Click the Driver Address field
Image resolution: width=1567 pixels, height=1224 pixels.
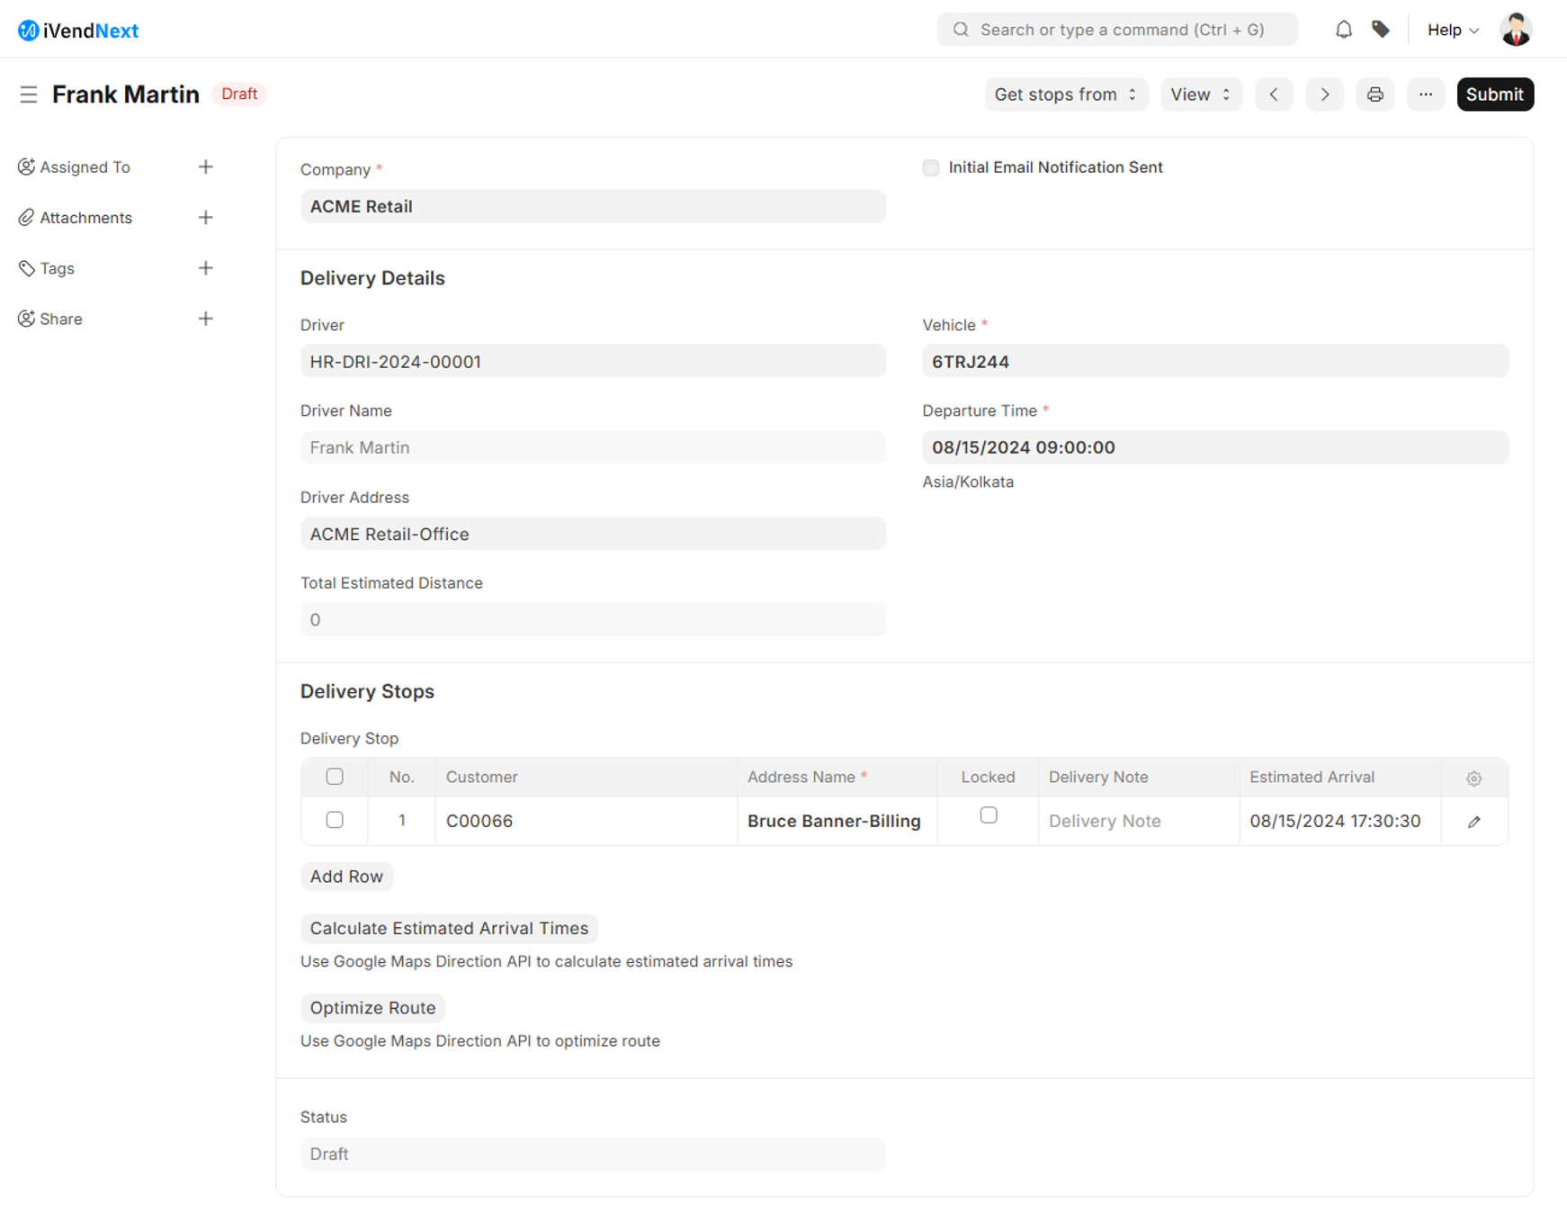593,534
